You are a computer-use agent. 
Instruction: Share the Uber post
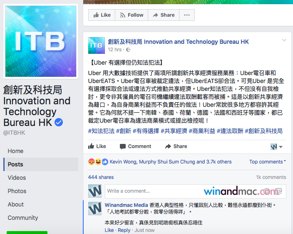176,146
